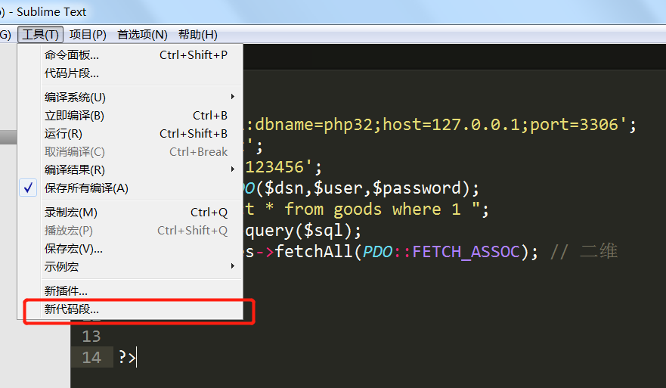Click the port=3306 text in code
666x388 pixels.
(x=574, y=125)
